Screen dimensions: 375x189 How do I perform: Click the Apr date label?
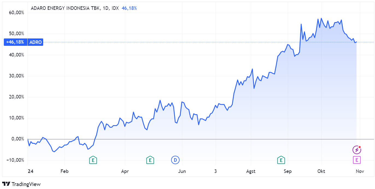pos(125,171)
